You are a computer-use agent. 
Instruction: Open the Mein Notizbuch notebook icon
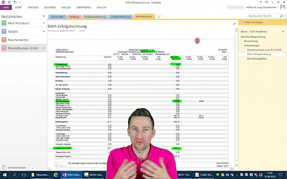pos(4,23)
